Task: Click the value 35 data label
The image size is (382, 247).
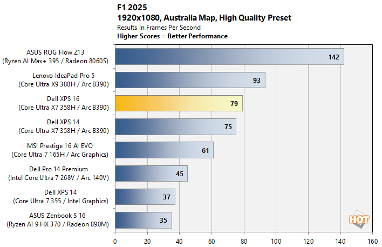Action: pos(163,221)
